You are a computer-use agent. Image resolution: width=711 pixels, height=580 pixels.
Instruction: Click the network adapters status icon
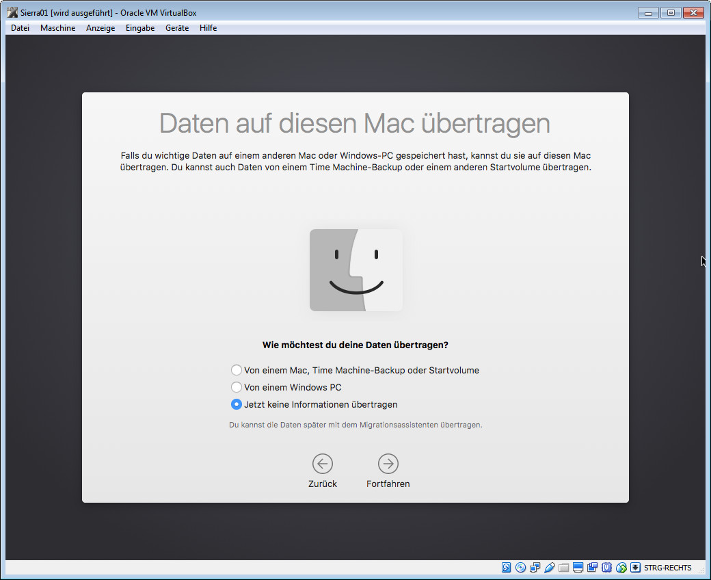click(x=535, y=568)
